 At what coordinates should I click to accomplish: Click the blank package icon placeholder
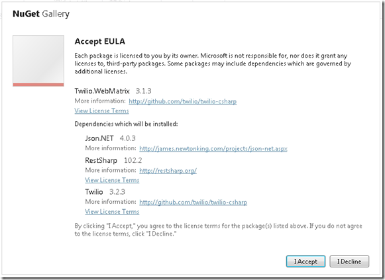[x=38, y=60]
